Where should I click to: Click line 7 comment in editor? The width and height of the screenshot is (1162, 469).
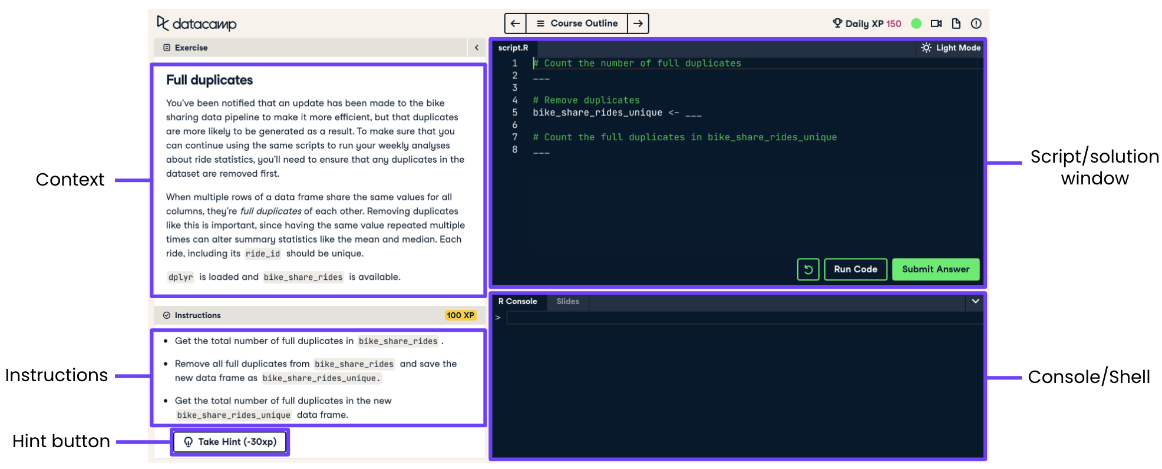[x=685, y=137]
